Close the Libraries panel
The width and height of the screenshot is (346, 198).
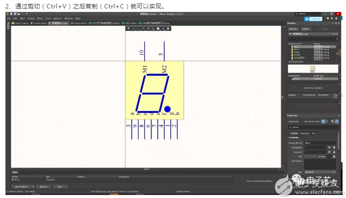pyautogui.click(x=339, y=23)
